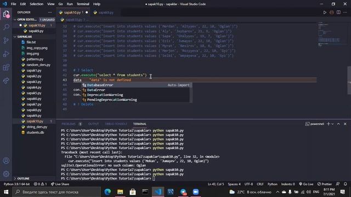Screen dimensions: 351x197
Task: Open sapak5.py in the explorer
Action: pos(34,93)
